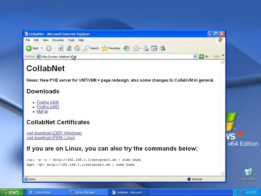
Task: Click cert download (DER, Windows) link
Action: click(54, 133)
